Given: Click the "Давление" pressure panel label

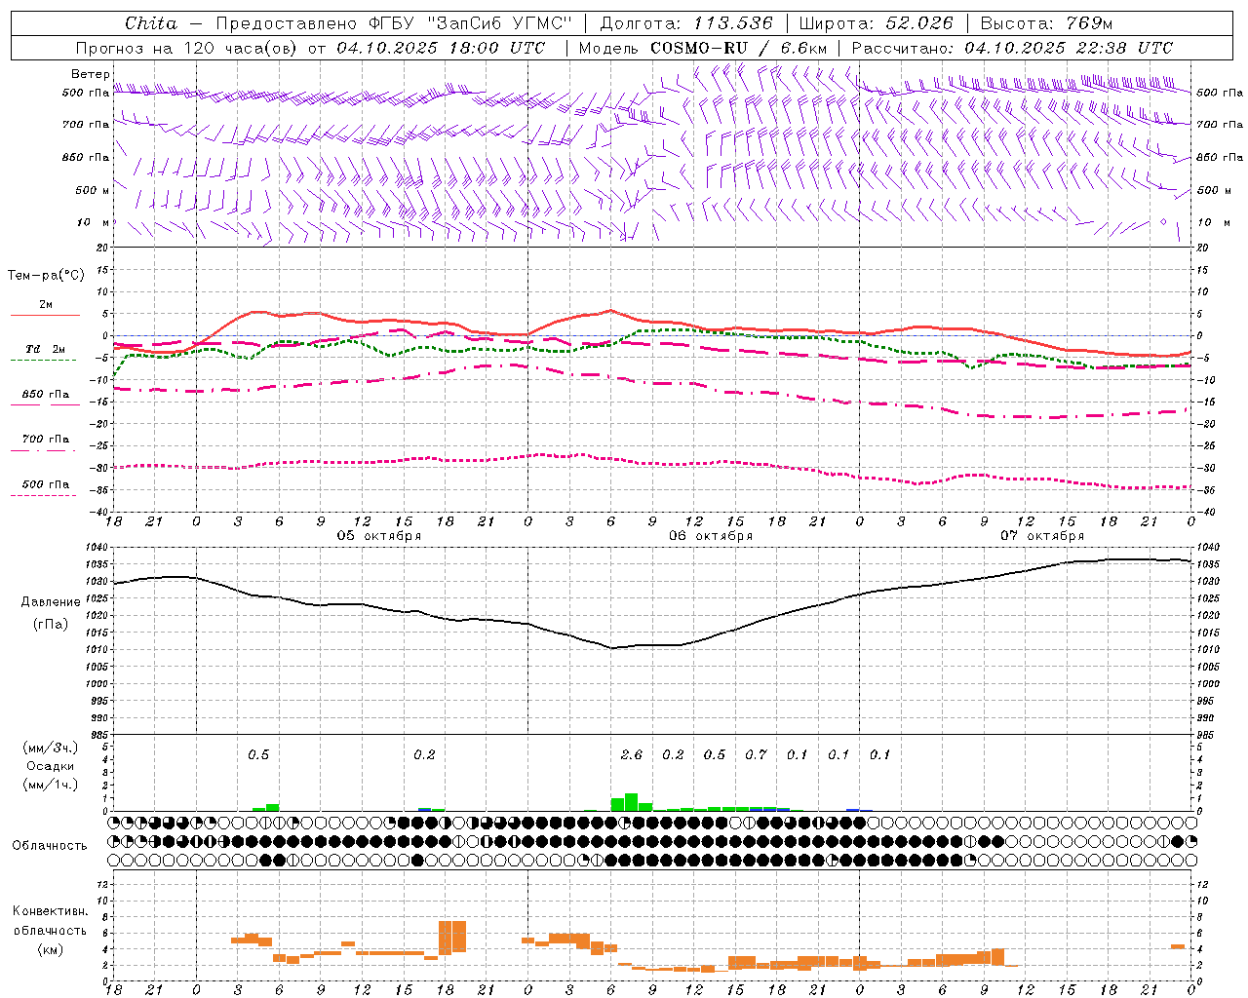Looking at the screenshot, I should pos(51,602).
